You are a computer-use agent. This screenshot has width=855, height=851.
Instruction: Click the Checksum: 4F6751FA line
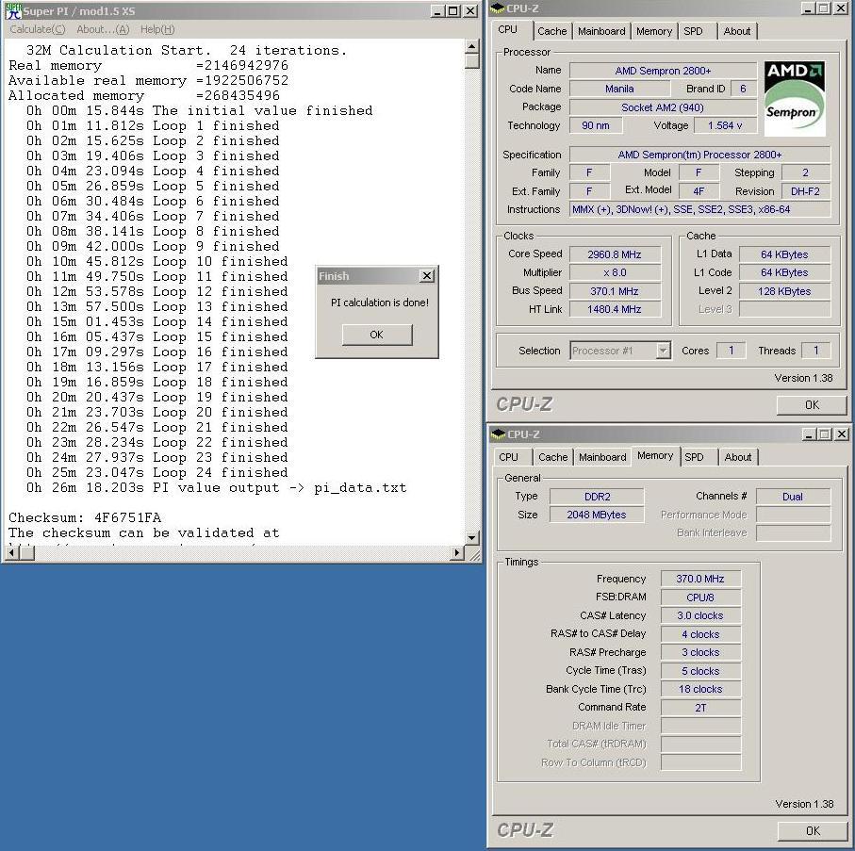pyautogui.click(x=85, y=517)
